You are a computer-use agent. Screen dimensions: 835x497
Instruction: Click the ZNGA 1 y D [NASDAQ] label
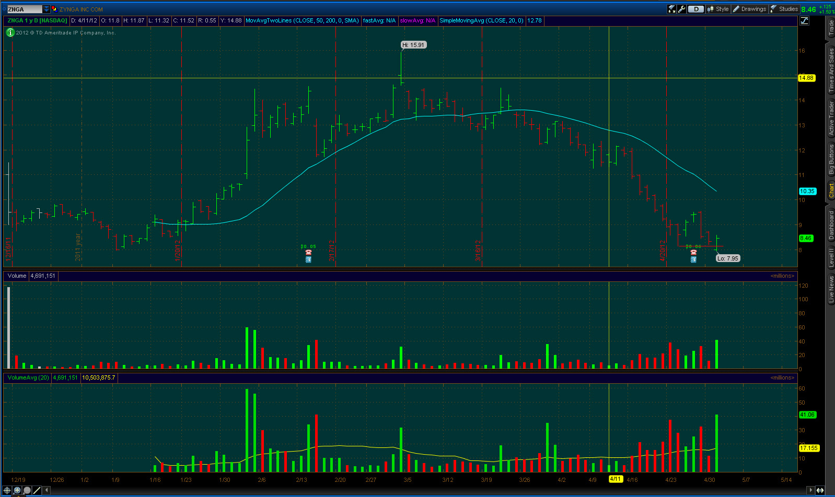(x=37, y=20)
